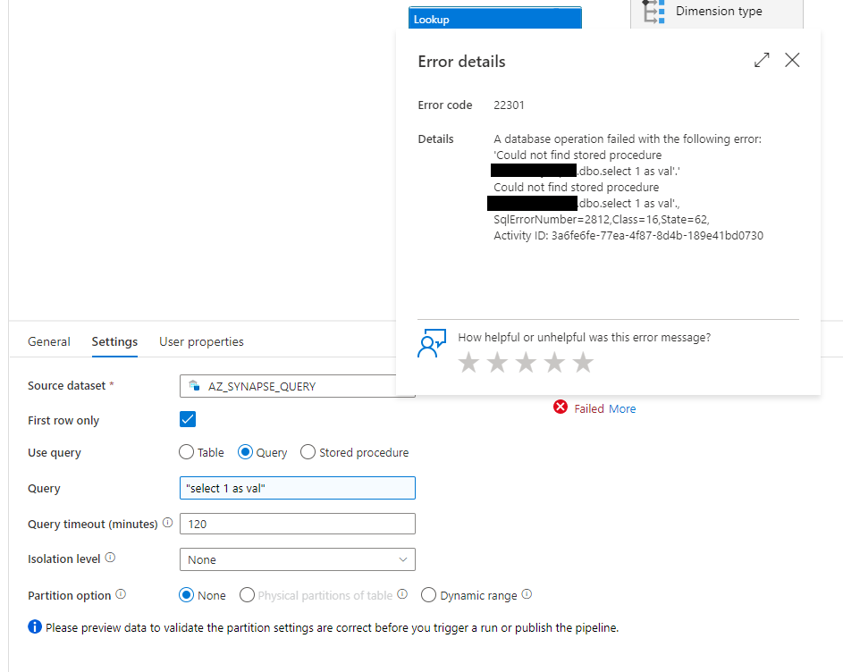Click the blue info icon in partition notice
The width and height of the screenshot is (843, 672).
pos(33,626)
